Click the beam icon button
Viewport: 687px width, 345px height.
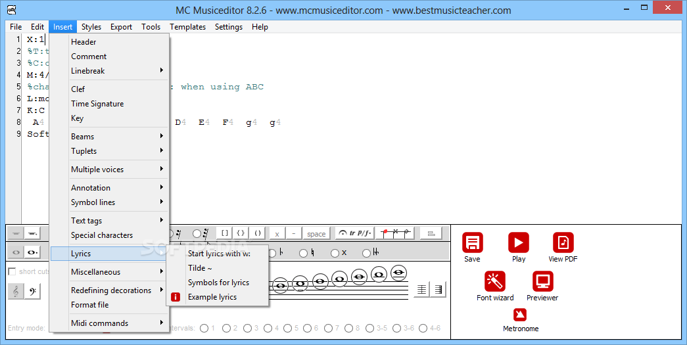[431, 233]
